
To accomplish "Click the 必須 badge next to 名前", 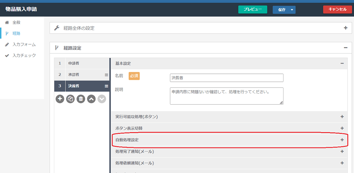I will 134,76.
